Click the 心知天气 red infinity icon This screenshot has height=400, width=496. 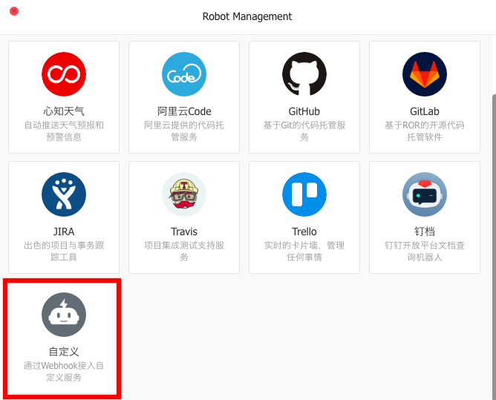tap(64, 74)
